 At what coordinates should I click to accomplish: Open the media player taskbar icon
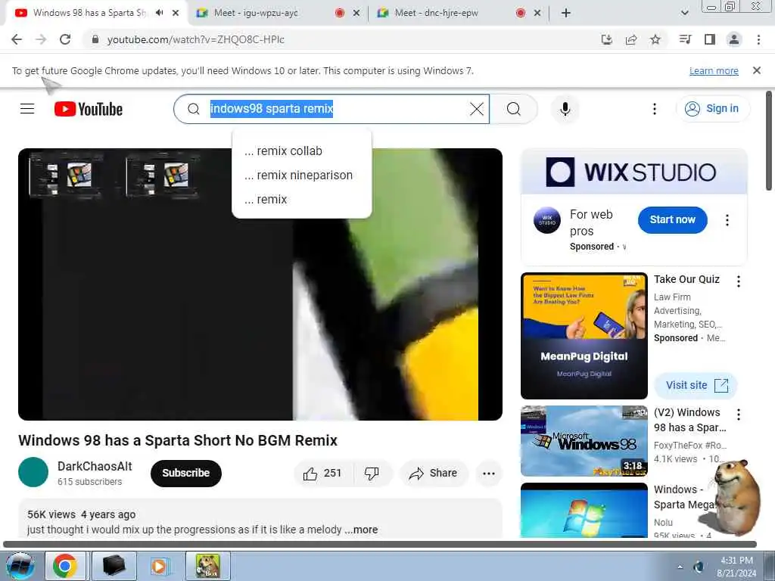[159, 566]
